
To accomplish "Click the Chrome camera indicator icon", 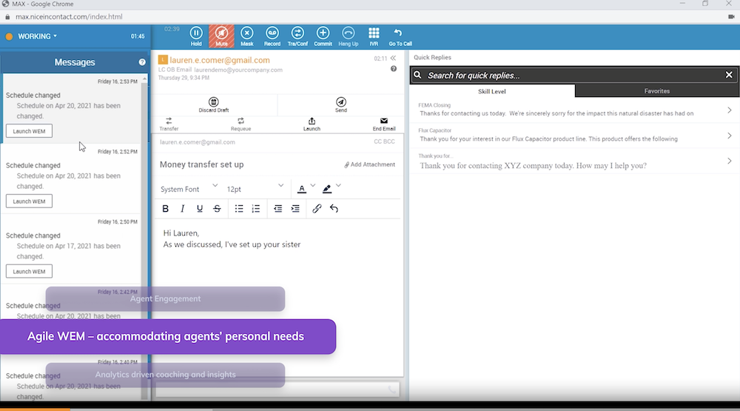I will (731, 16).
